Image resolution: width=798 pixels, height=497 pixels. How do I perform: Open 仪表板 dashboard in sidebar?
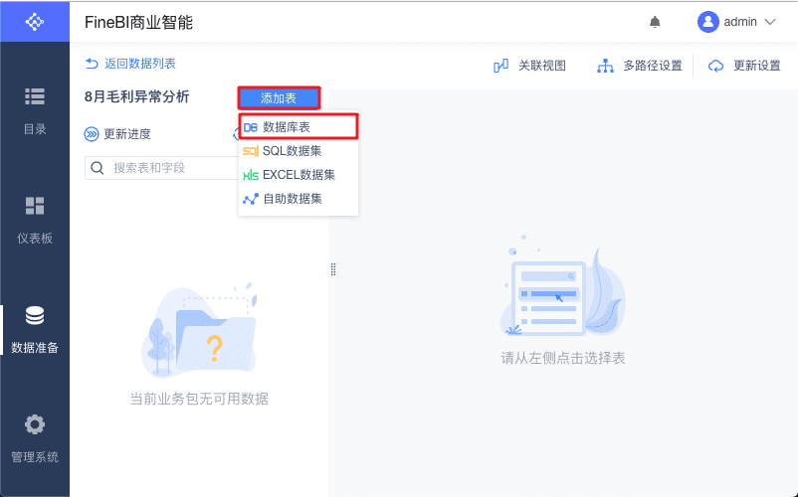click(x=35, y=220)
